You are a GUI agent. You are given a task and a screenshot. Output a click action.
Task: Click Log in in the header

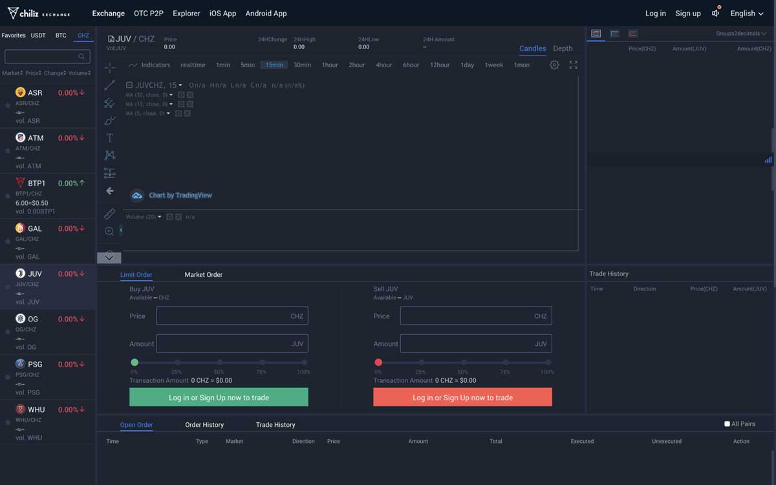pyautogui.click(x=655, y=14)
